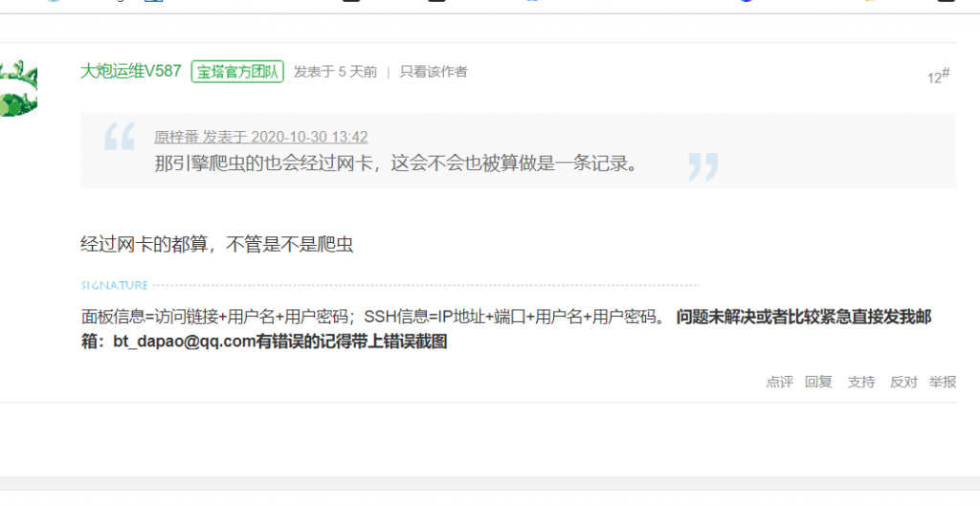Open the poster's green avatar image

pos(18,88)
